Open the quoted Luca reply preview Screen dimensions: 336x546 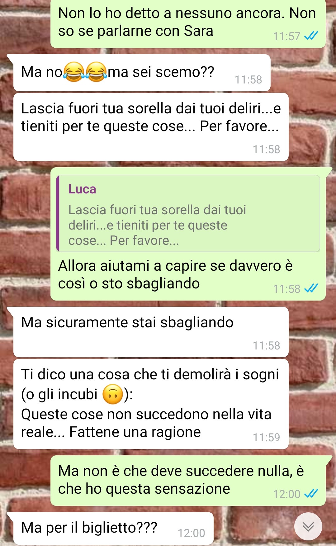(x=188, y=213)
